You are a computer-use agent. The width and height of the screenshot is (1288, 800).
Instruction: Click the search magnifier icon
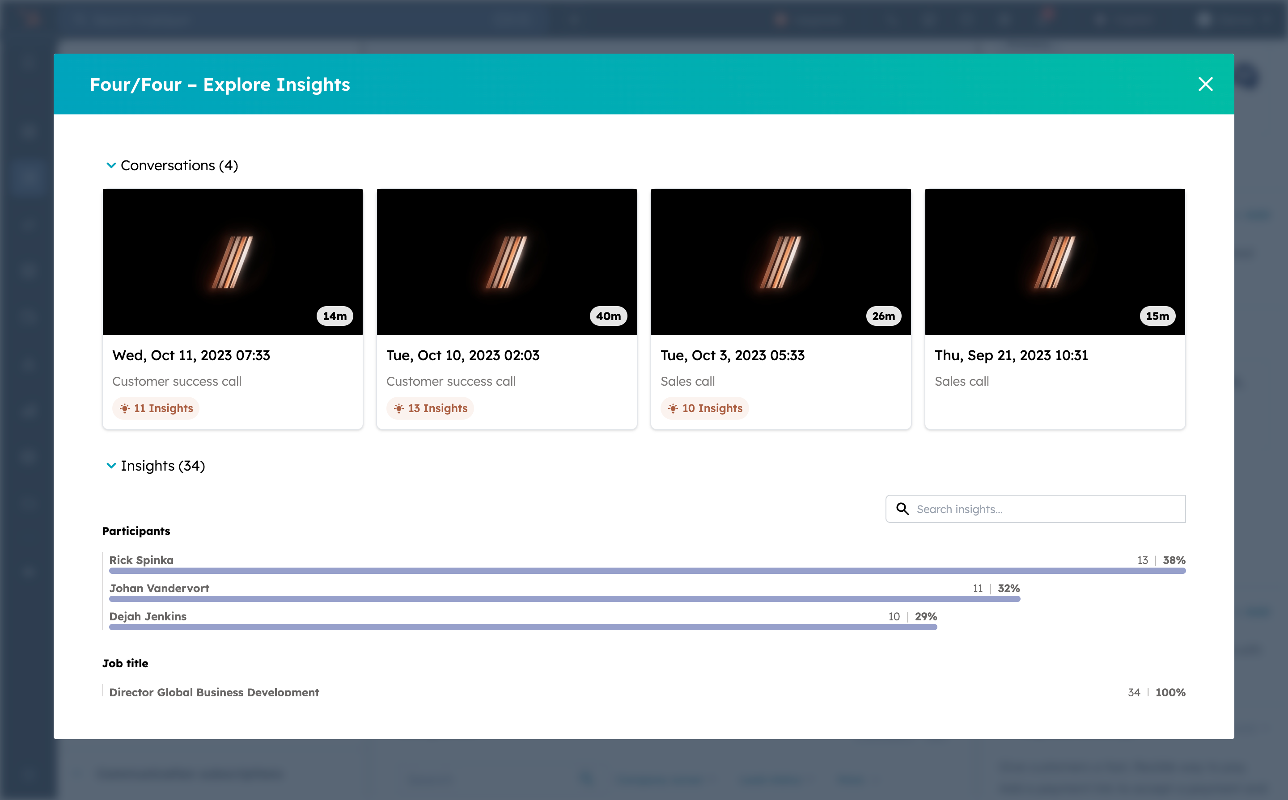[x=902, y=509]
